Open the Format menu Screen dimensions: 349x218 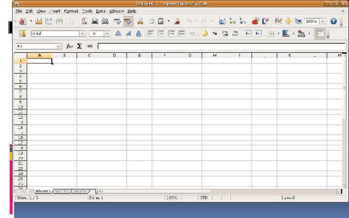coord(71,11)
